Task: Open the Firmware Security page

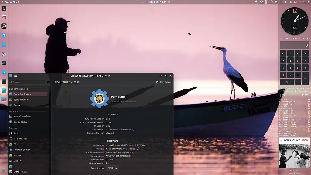Action: pos(22,150)
